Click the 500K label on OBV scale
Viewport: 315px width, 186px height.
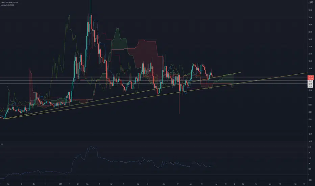(x=310, y=169)
